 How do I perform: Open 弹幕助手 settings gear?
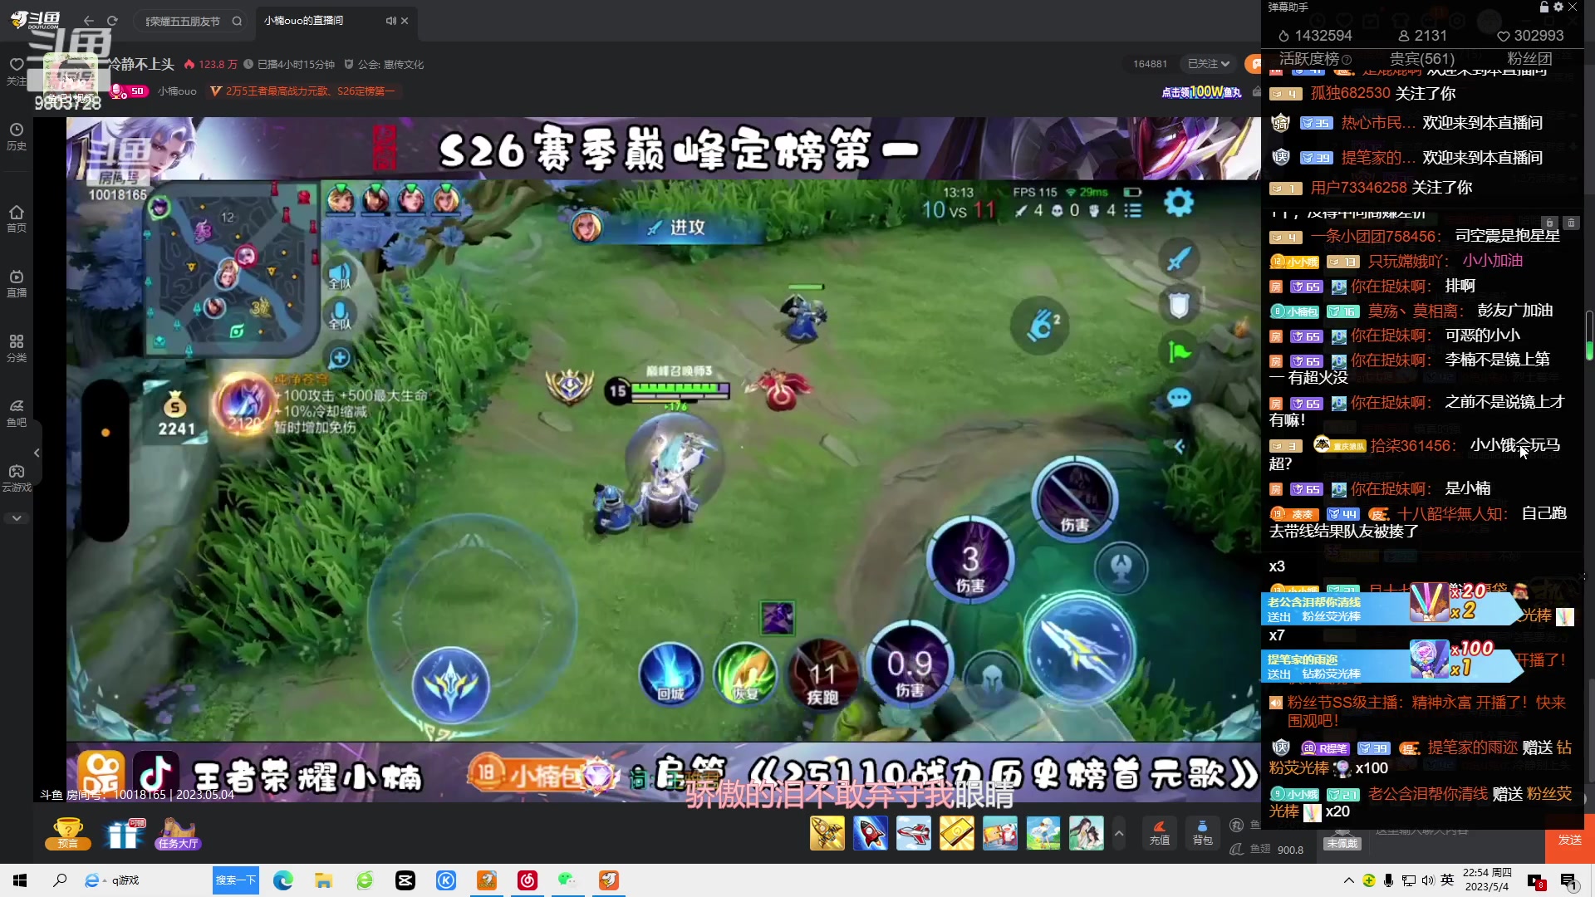pyautogui.click(x=1558, y=7)
